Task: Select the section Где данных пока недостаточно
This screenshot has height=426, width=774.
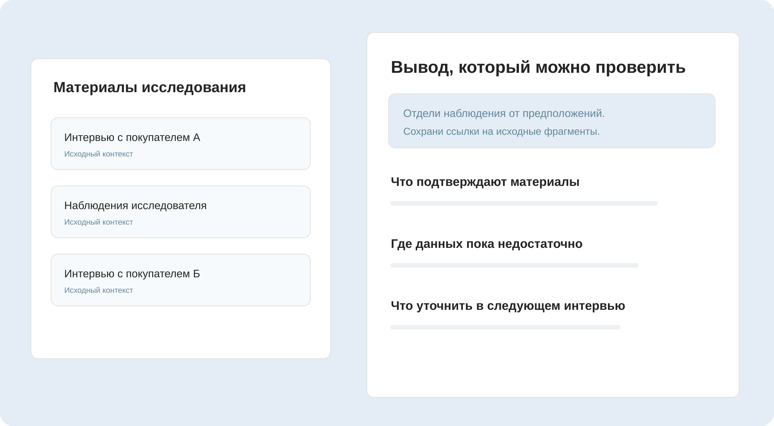Action: point(486,244)
